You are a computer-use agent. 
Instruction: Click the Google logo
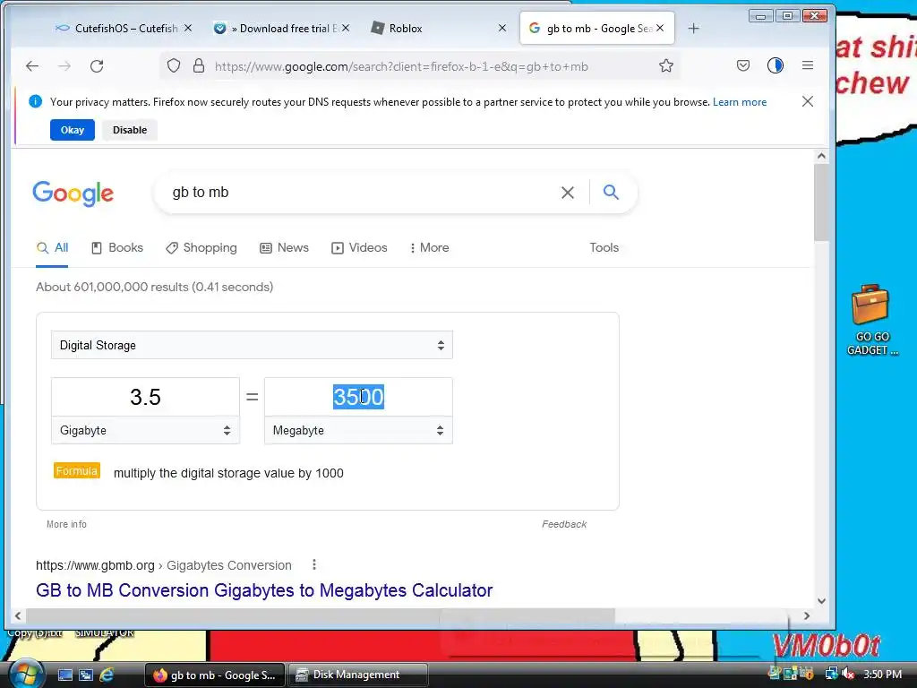click(73, 193)
